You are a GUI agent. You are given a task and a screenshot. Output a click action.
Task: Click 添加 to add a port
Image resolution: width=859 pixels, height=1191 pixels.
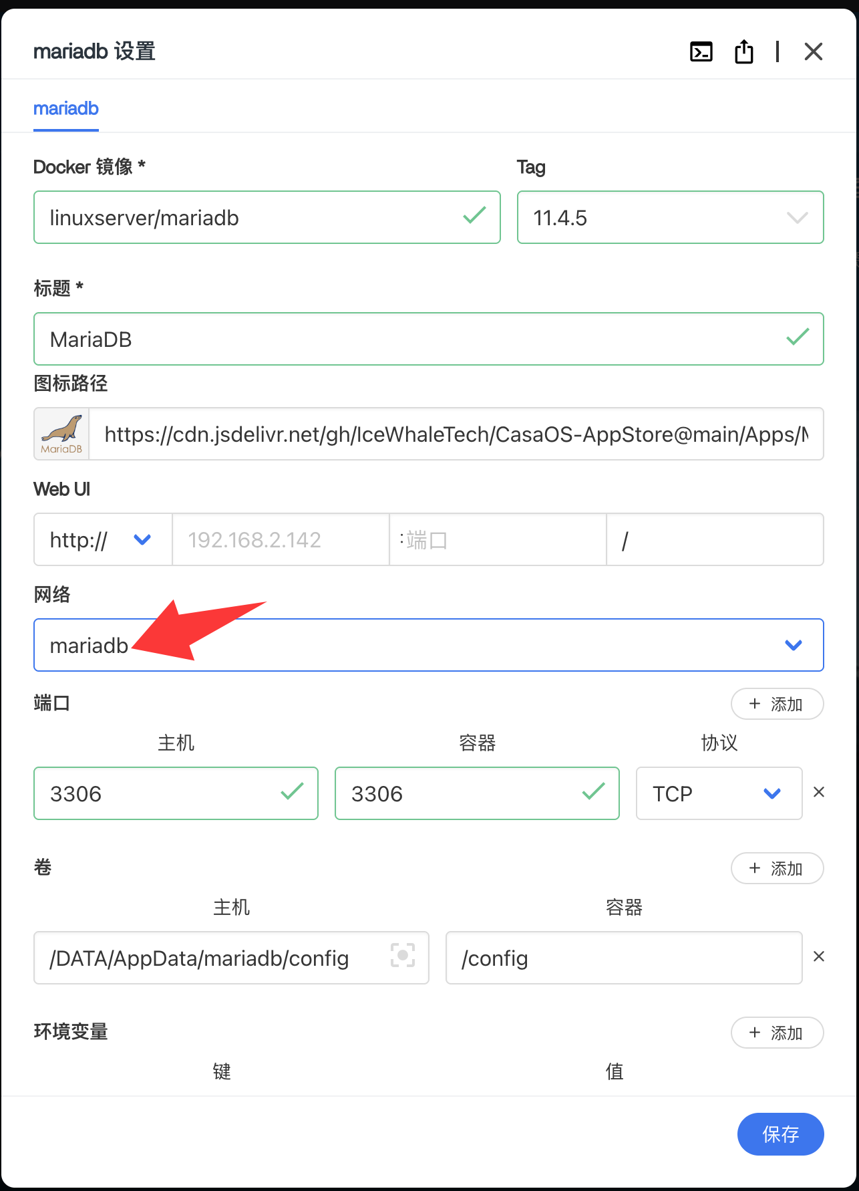777,704
